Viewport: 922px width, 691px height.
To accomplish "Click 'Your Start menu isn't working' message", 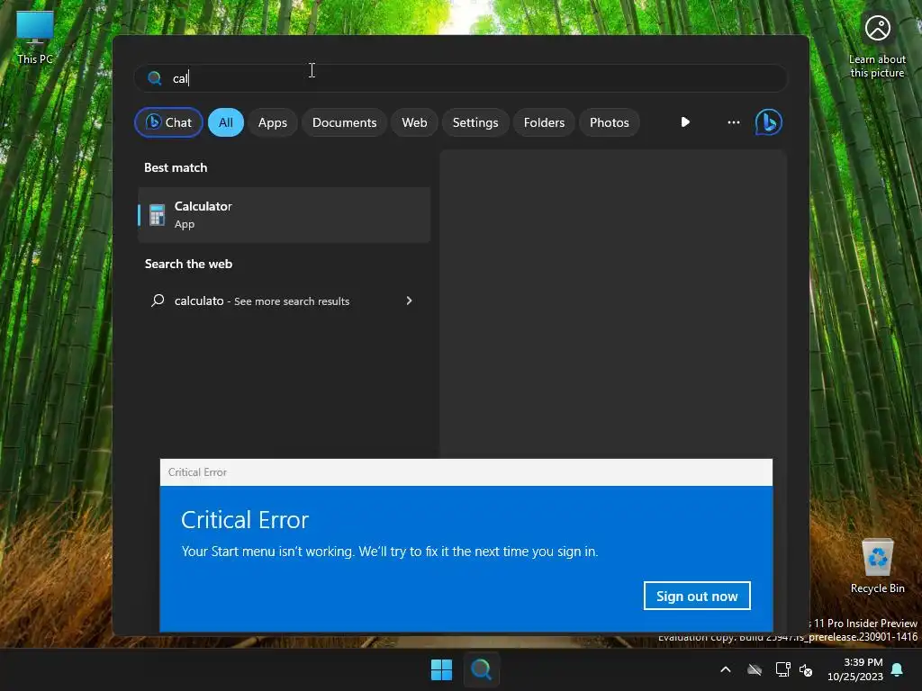I will pyautogui.click(x=389, y=552).
